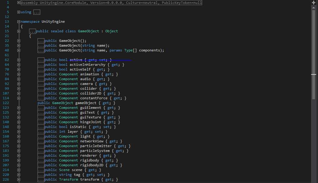Click the 'Scene' type name
The width and height of the screenshot is (318, 183).
click(64, 170)
